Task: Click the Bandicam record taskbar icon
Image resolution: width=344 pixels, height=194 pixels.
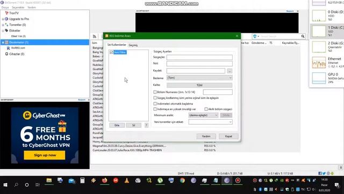Action: point(238,181)
